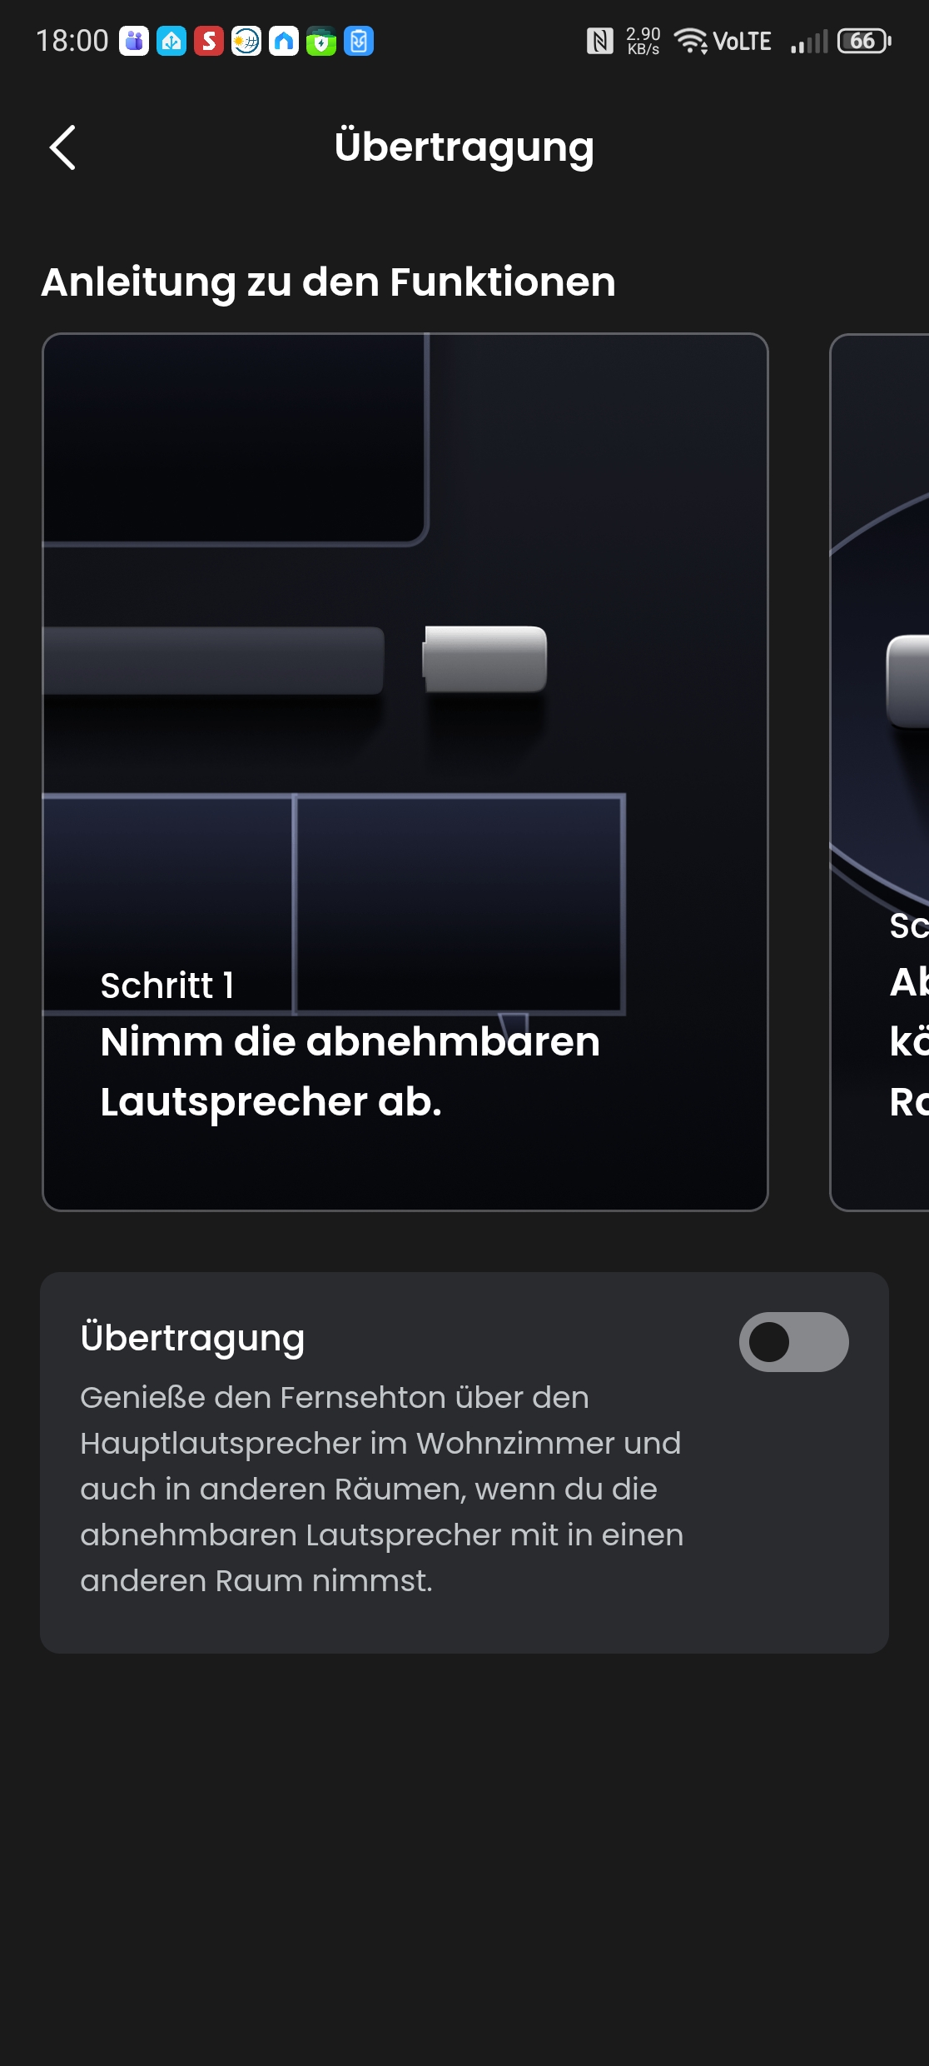This screenshot has height=2066, width=929.
Task: Tap the first blue house notification icon
Action: [x=171, y=41]
